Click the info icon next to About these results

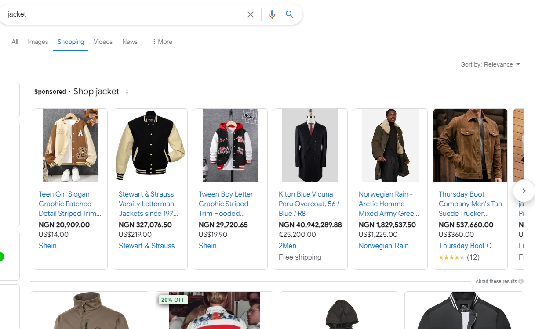coord(521,281)
